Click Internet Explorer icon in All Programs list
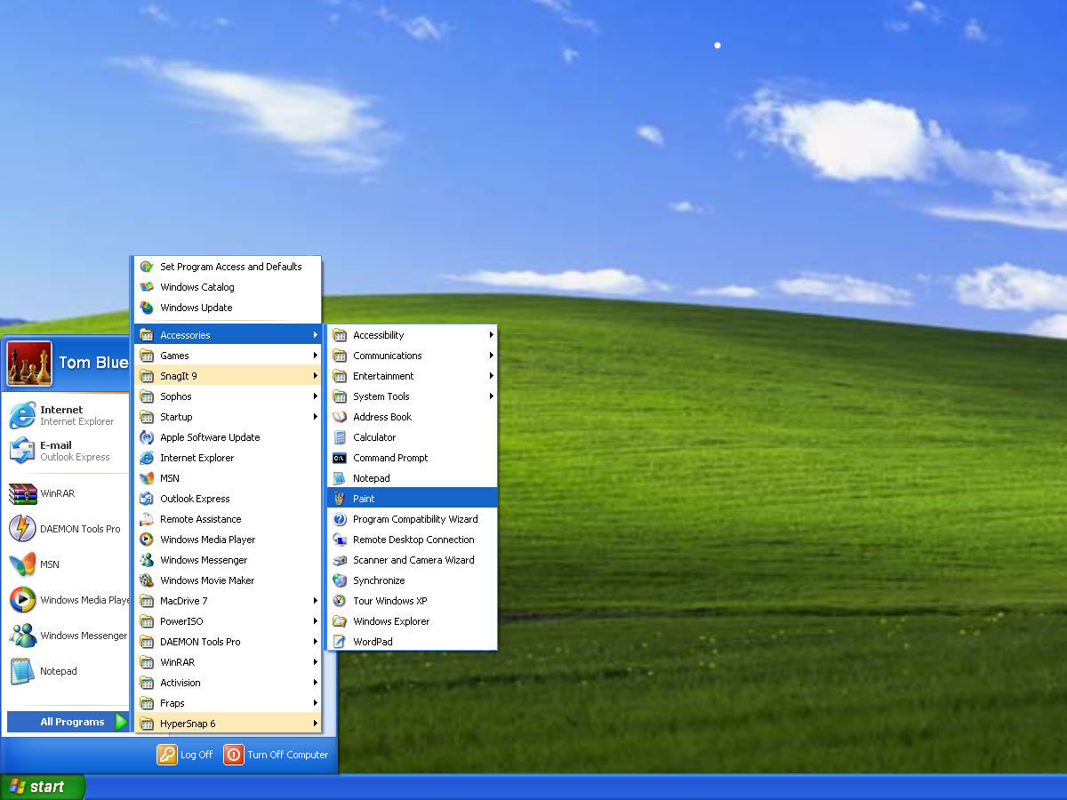This screenshot has height=800, width=1067. pyautogui.click(x=147, y=458)
